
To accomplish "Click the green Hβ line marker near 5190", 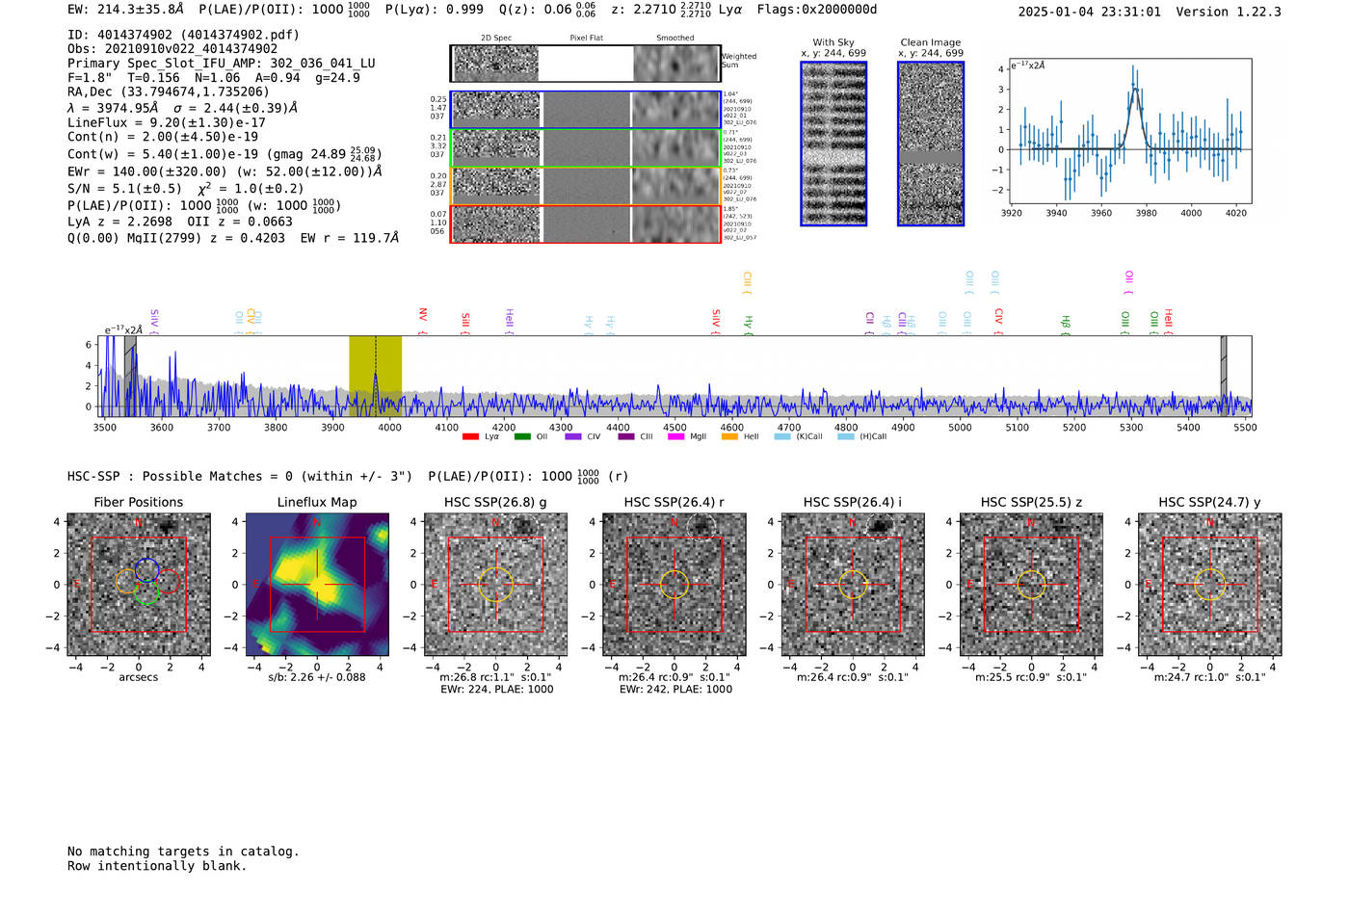I will [1066, 323].
